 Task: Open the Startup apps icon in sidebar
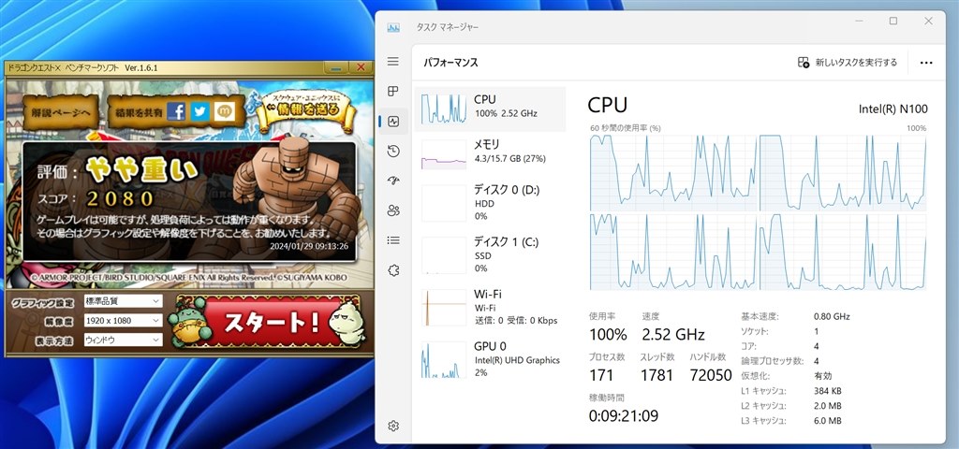393,181
